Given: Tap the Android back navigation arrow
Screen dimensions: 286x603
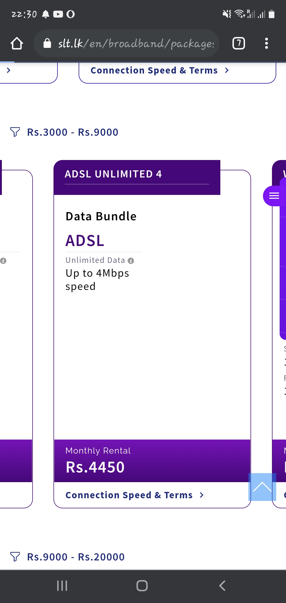Looking at the screenshot, I should [x=222, y=586].
